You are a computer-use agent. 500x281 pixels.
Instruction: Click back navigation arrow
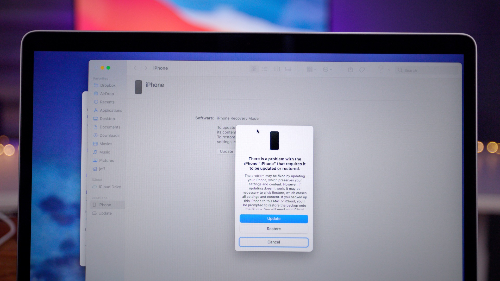click(x=135, y=68)
